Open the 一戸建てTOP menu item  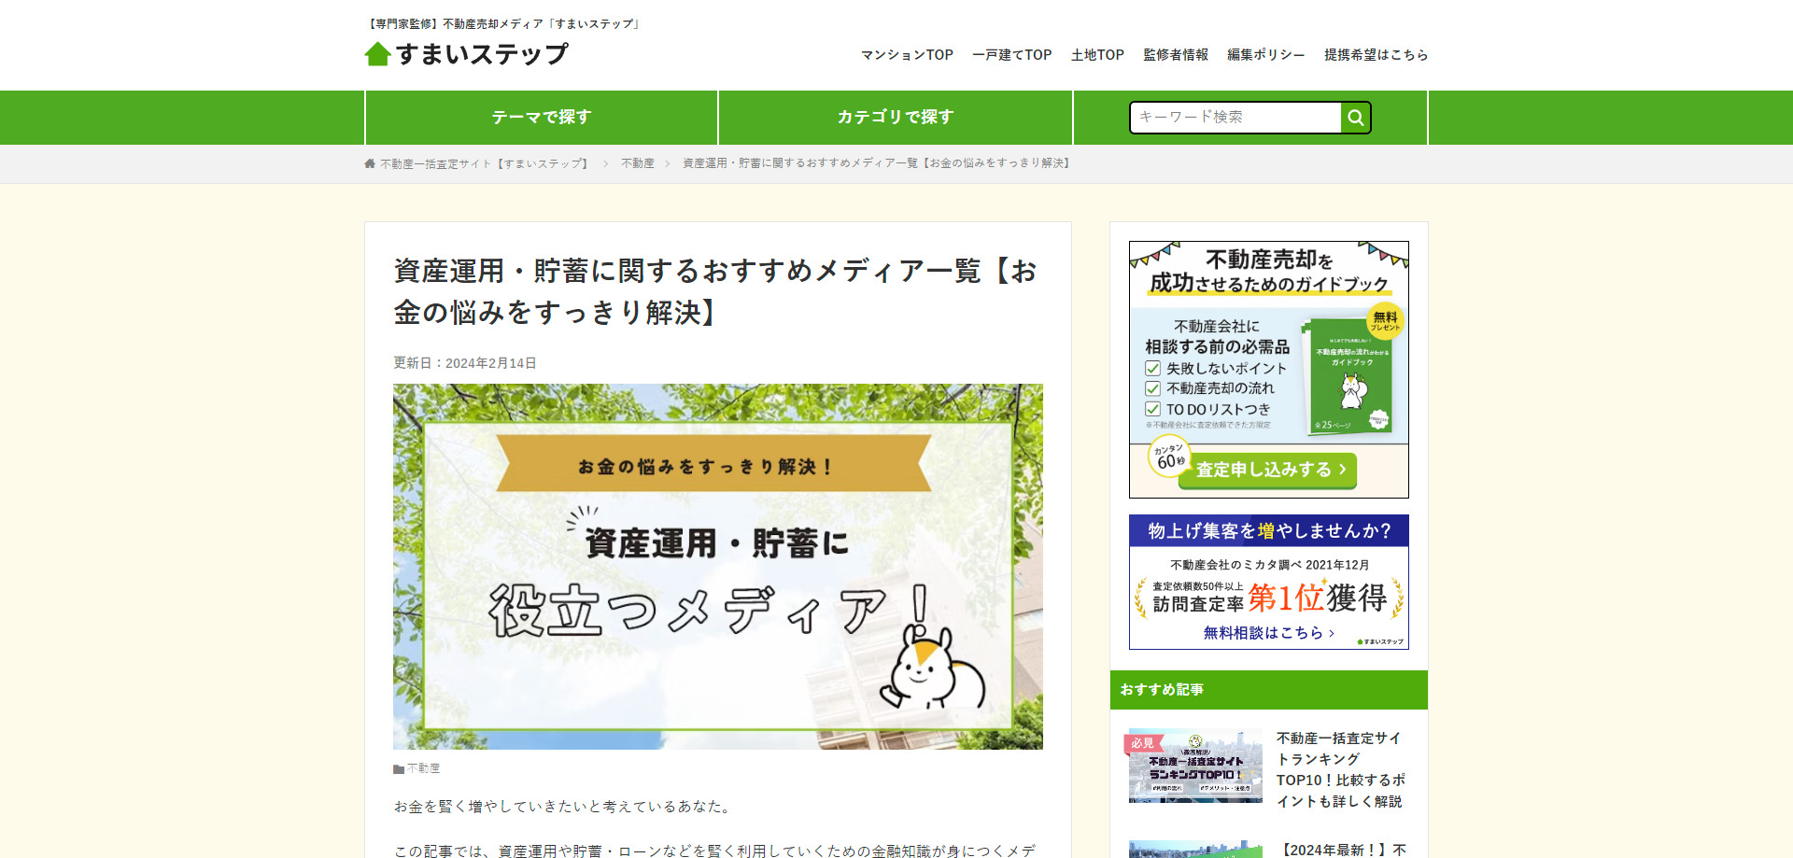pos(1011,55)
